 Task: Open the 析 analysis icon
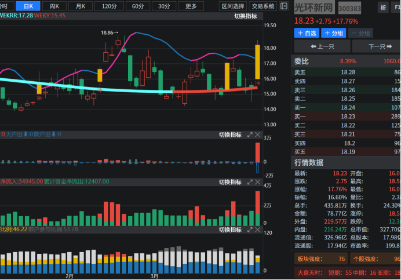(x=383, y=8)
